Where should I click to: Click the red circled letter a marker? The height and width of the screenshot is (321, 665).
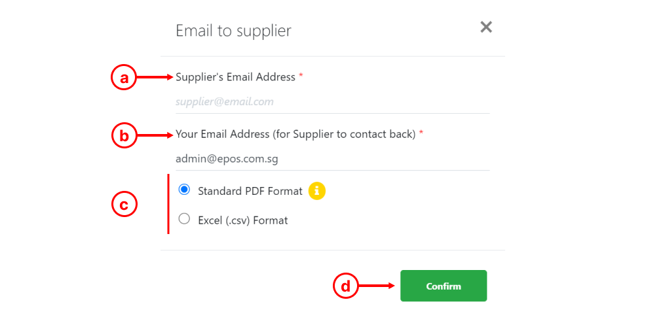click(x=123, y=78)
